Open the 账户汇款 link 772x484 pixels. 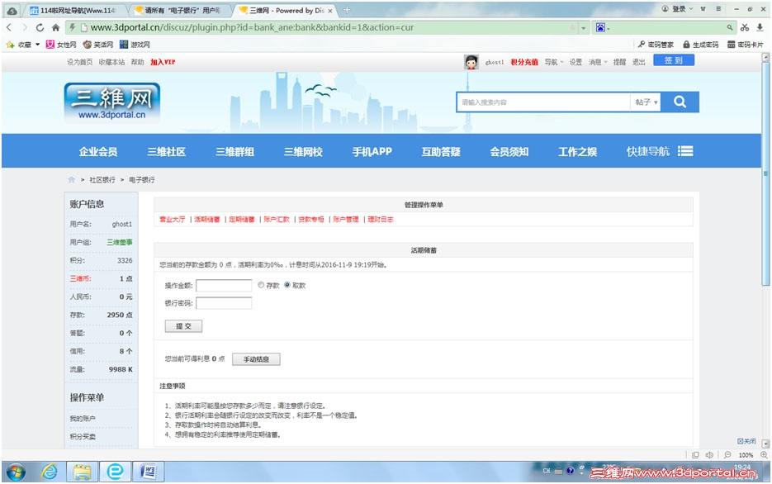point(277,220)
